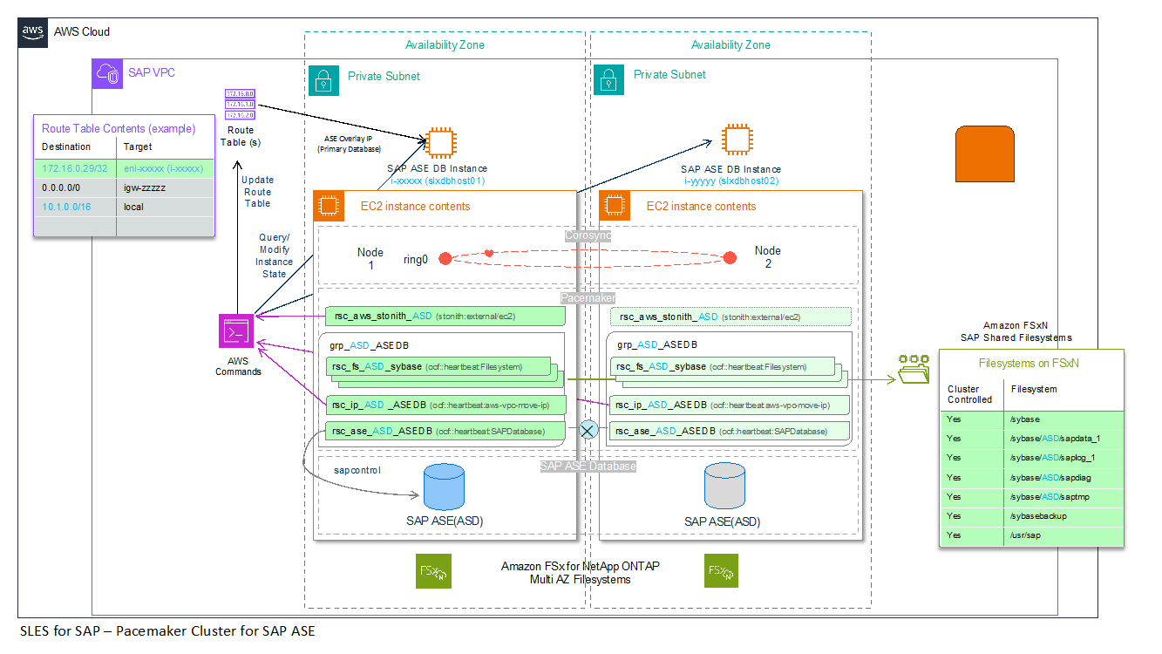This screenshot has width=1162, height=654.
Task: Select the gray SAP ASE(ASD) database cylinder
Action: point(724,487)
